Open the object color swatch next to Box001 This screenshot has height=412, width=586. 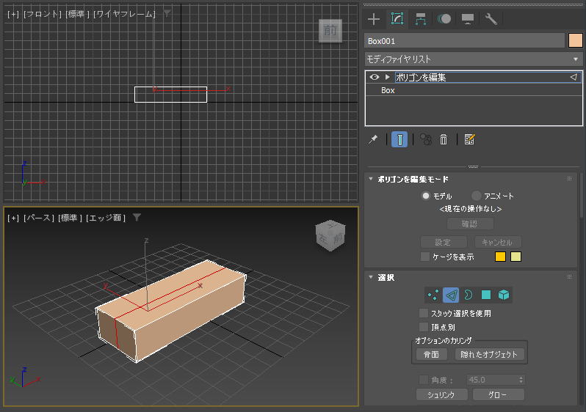coord(575,40)
